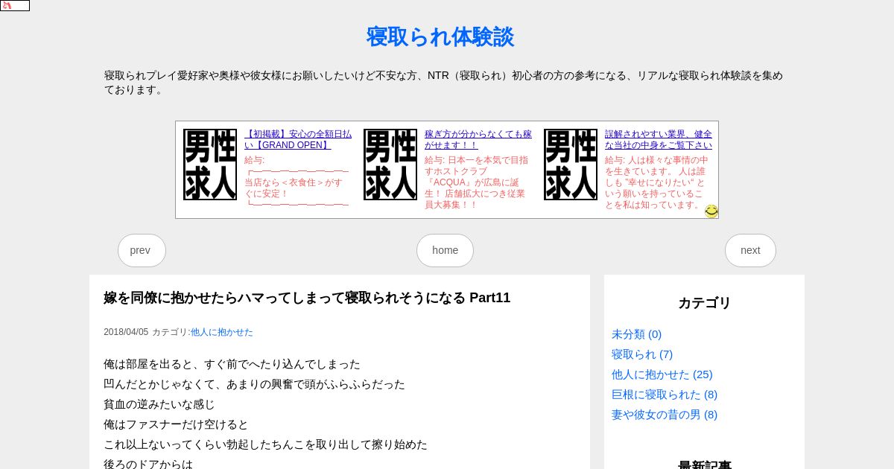Click the 人は様々な事情 ad description
This screenshot has width=894, height=469.
click(656, 182)
